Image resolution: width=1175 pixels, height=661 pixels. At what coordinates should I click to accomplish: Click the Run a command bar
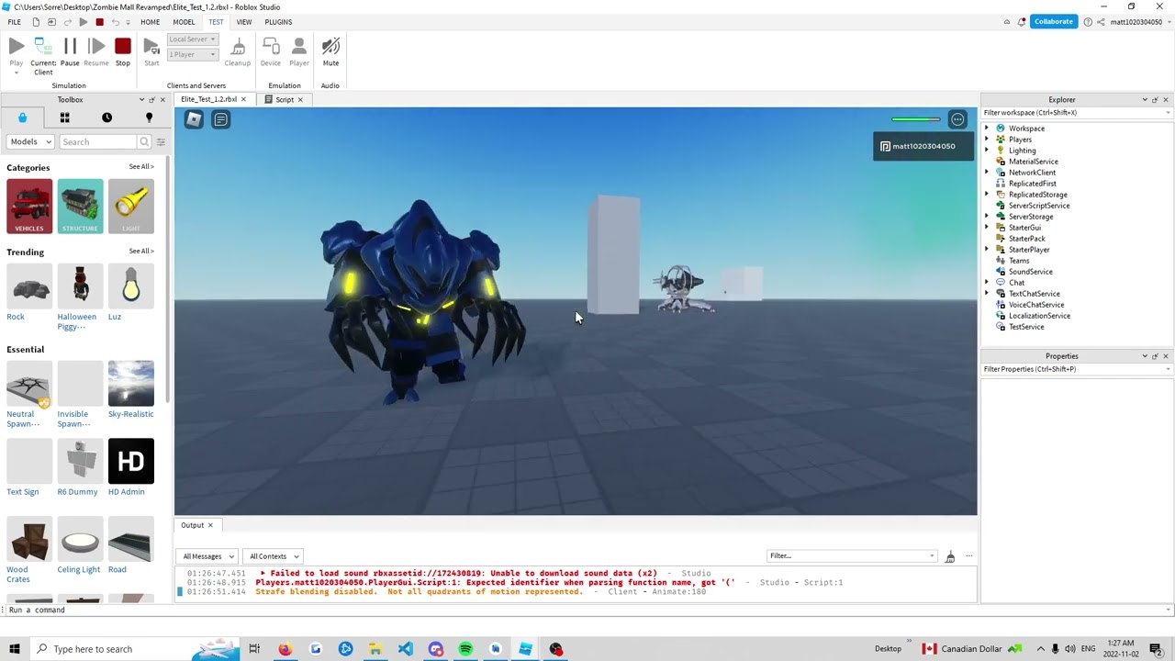587,610
